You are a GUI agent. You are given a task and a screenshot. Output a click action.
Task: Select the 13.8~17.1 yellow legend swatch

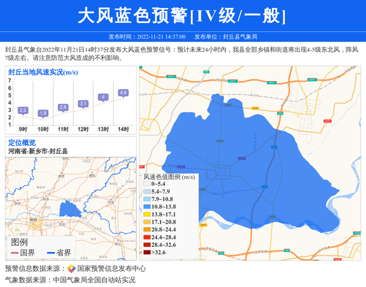(x=146, y=214)
